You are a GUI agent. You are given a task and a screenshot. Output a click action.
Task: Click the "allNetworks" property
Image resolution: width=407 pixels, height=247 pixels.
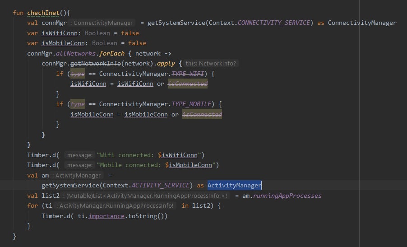click(x=76, y=53)
